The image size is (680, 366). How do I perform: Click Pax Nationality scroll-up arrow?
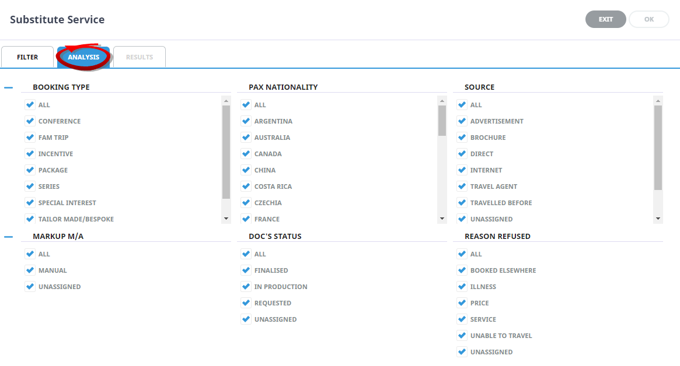[442, 101]
